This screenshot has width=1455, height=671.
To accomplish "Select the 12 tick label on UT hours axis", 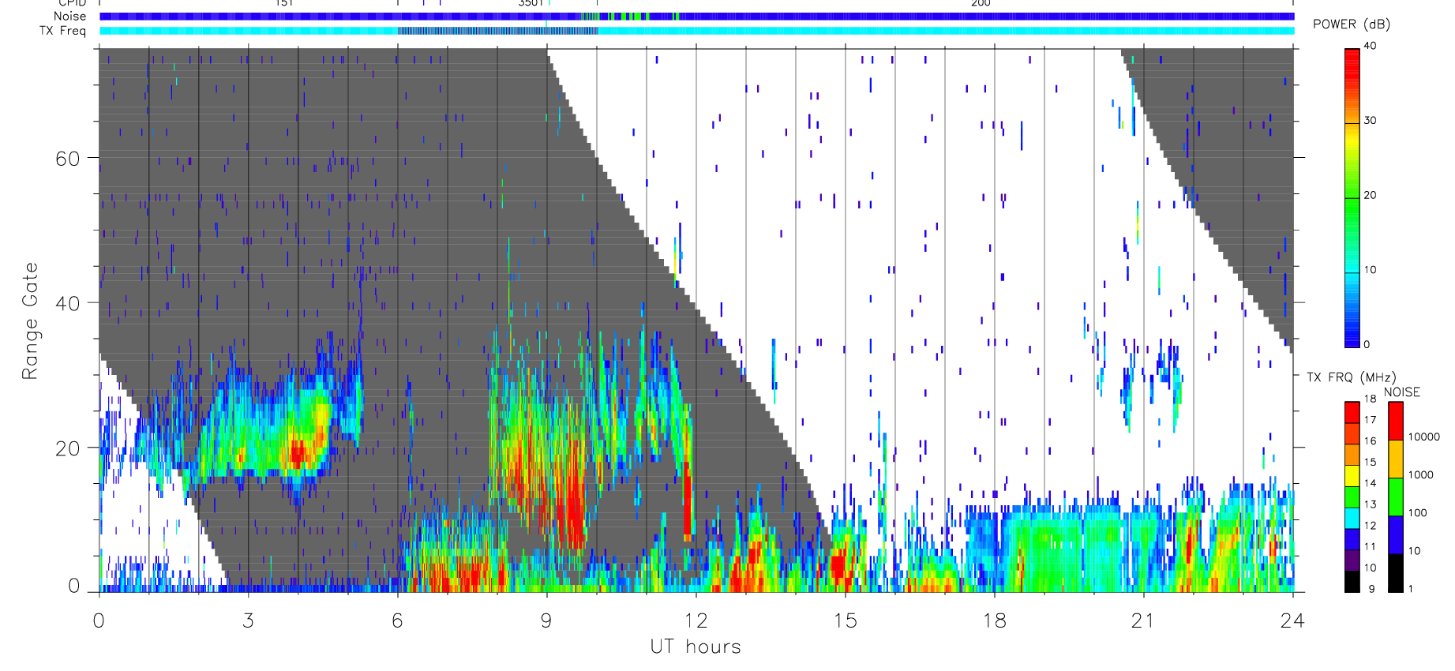I will click(696, 620).
